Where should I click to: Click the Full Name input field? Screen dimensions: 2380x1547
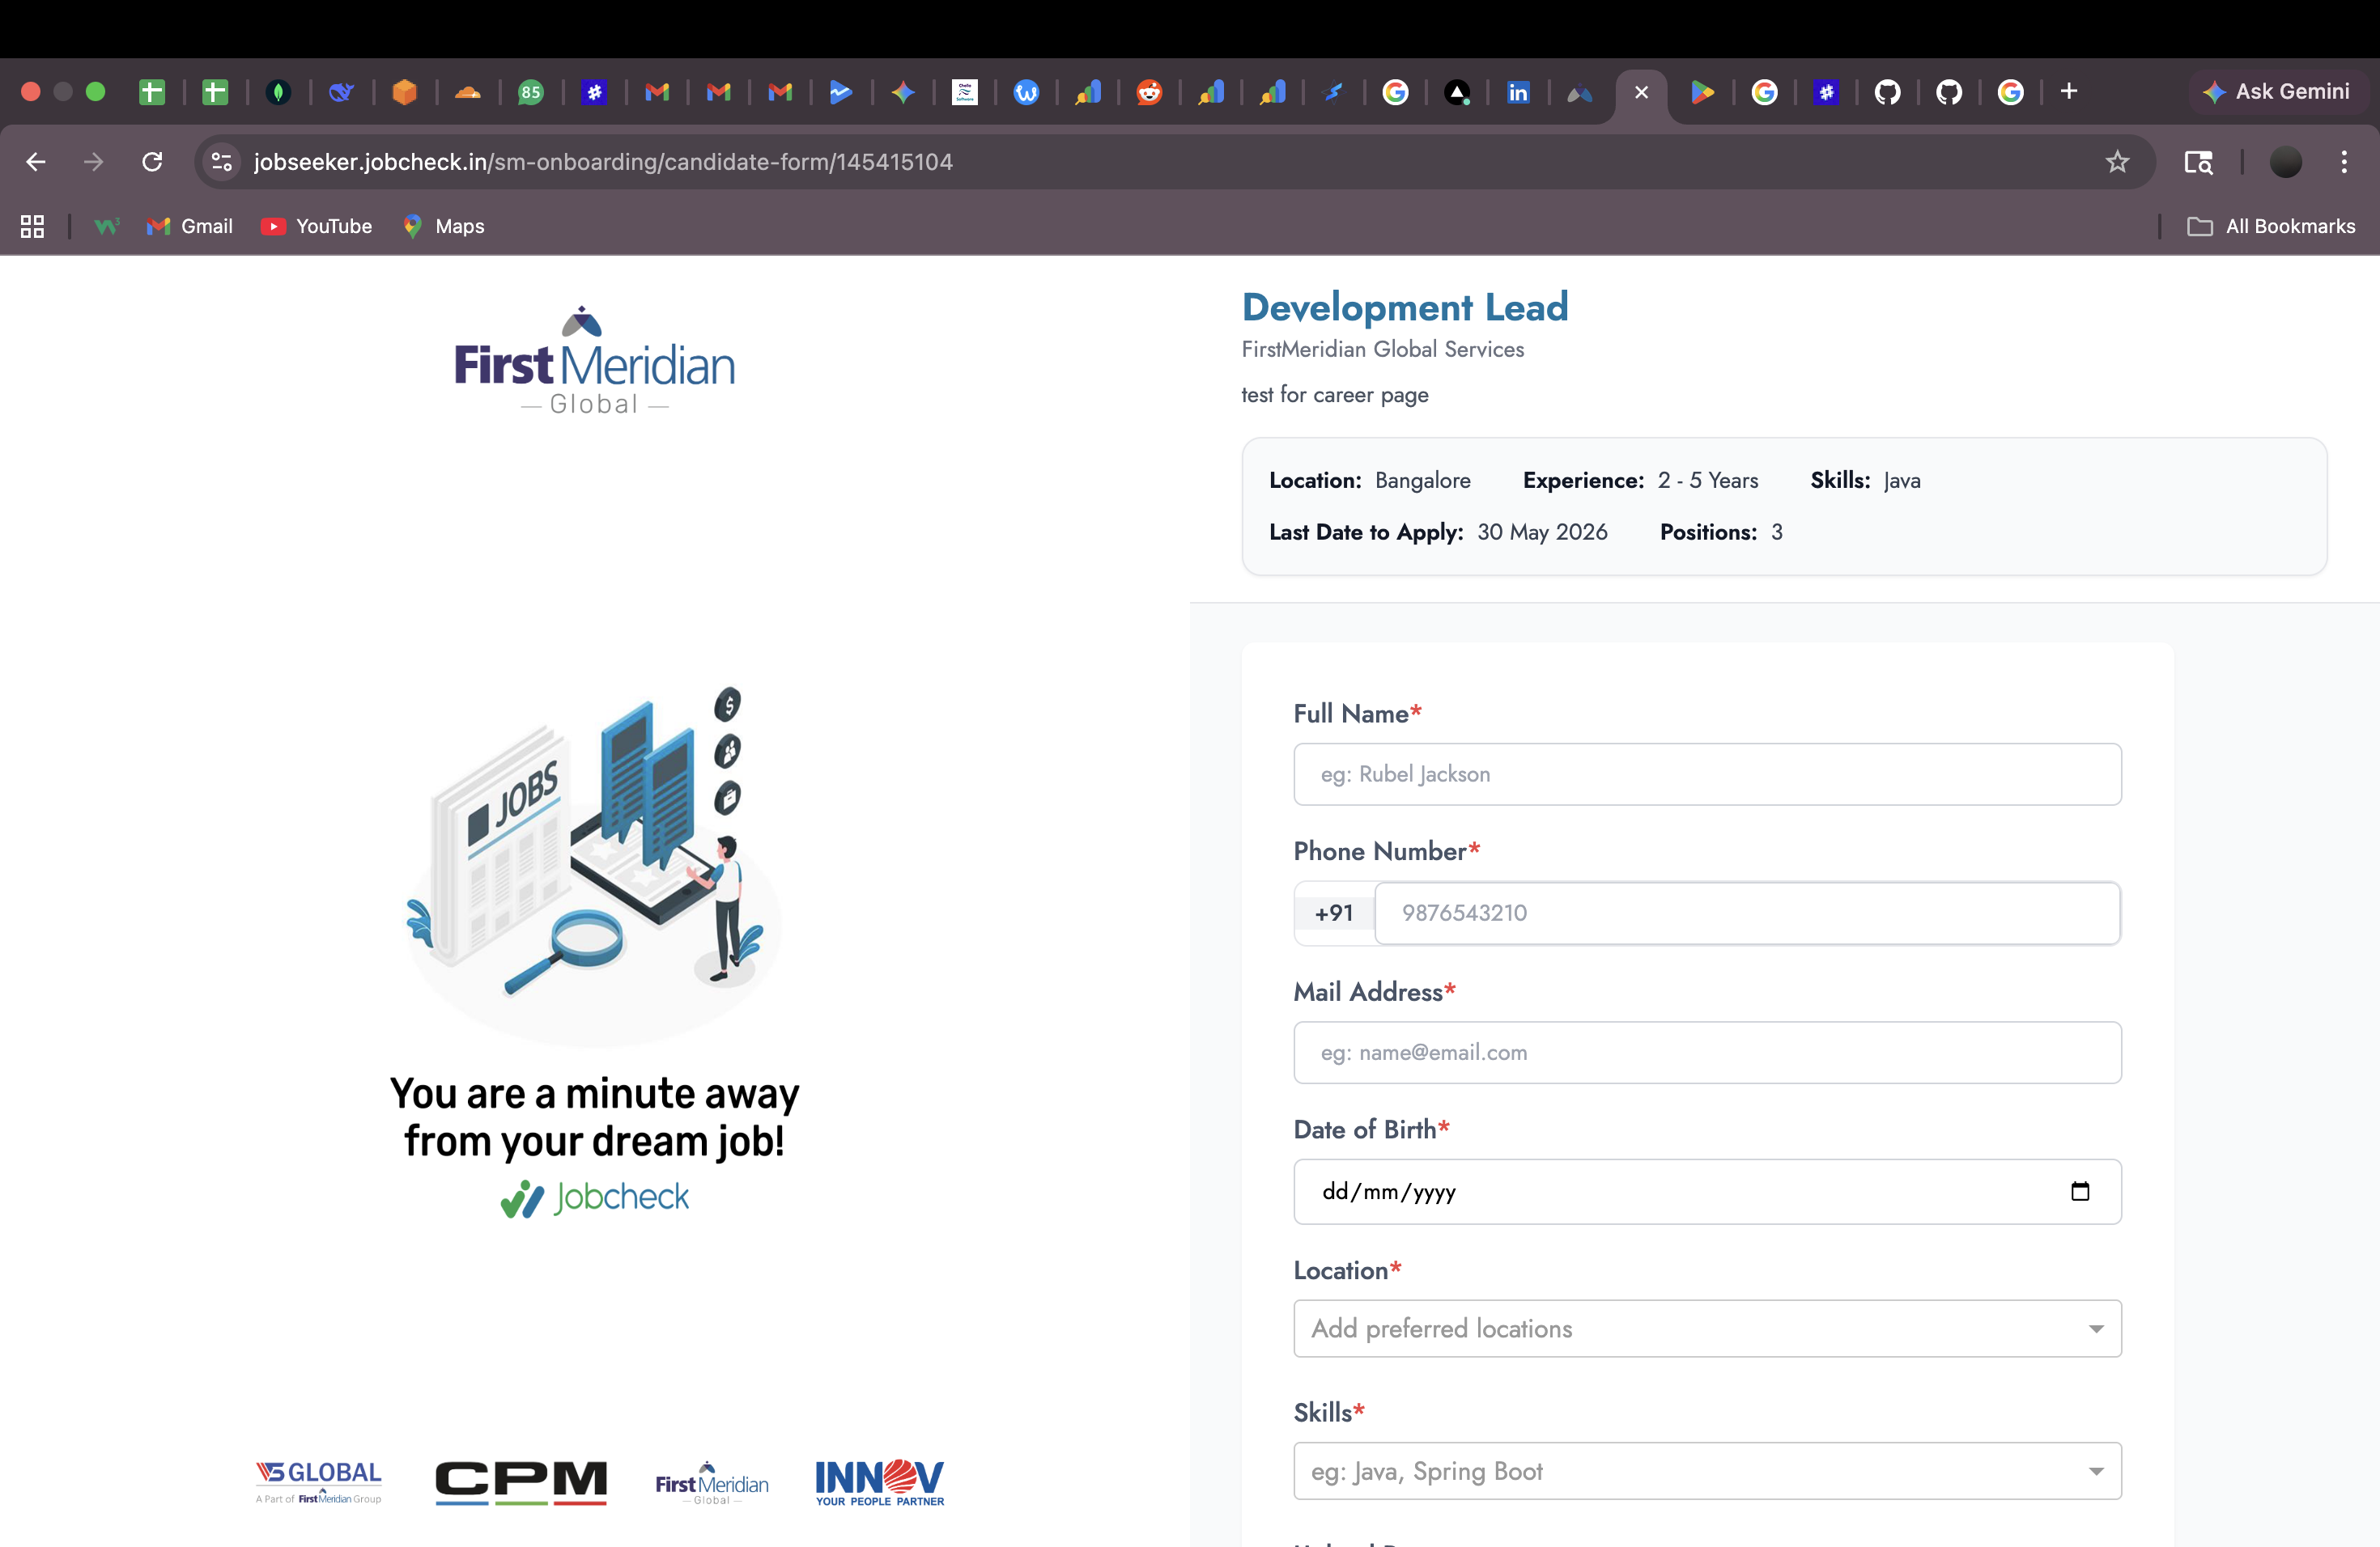pyautogui.click(x=1707, y=774)
